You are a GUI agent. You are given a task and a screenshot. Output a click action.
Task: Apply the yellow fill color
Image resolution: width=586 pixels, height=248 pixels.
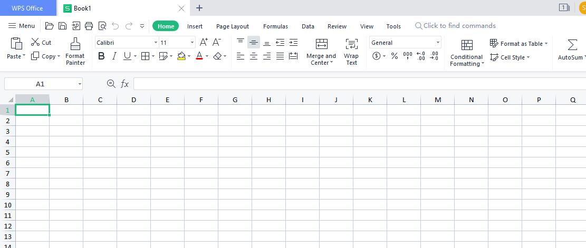click(x=181, y=56)
